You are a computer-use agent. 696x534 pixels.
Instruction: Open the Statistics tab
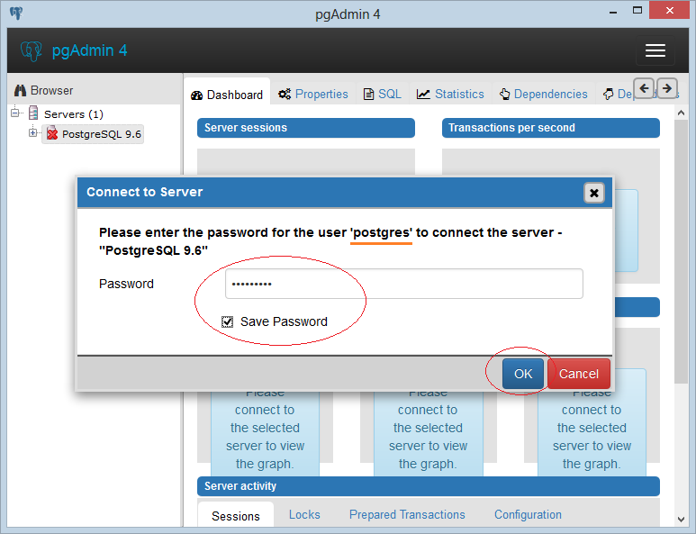coord(450,95)
